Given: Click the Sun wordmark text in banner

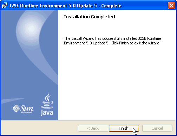Looking at the screenshot, I should (x=27, y=108).
